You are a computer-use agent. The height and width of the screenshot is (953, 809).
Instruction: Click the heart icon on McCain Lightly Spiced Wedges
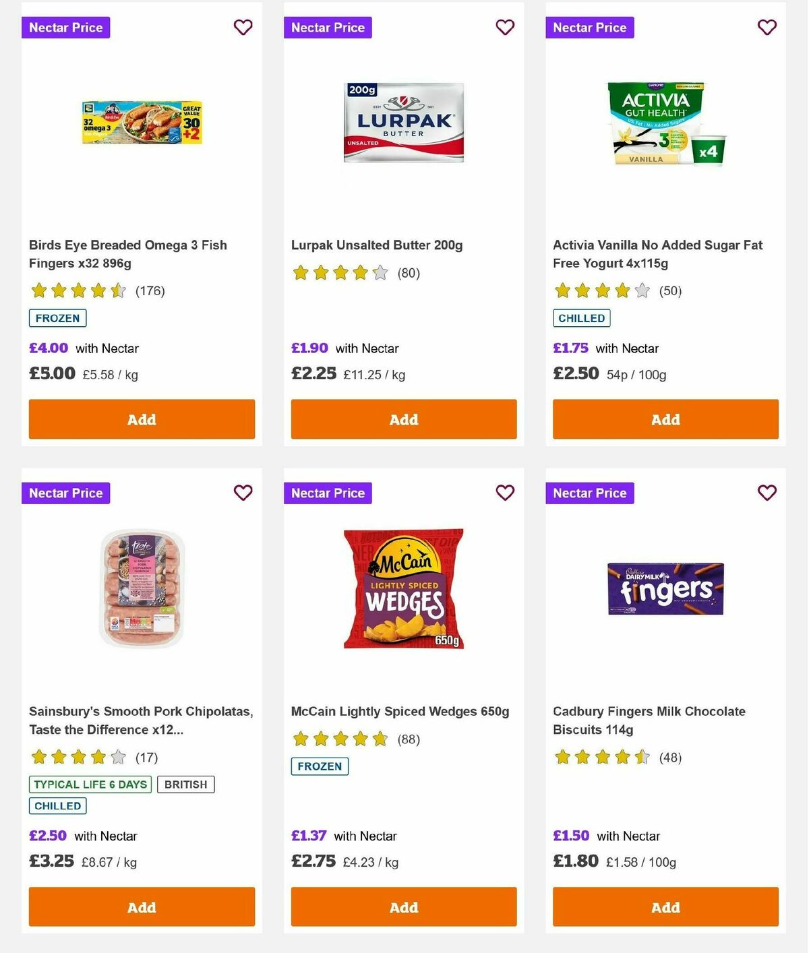[505, 493]
